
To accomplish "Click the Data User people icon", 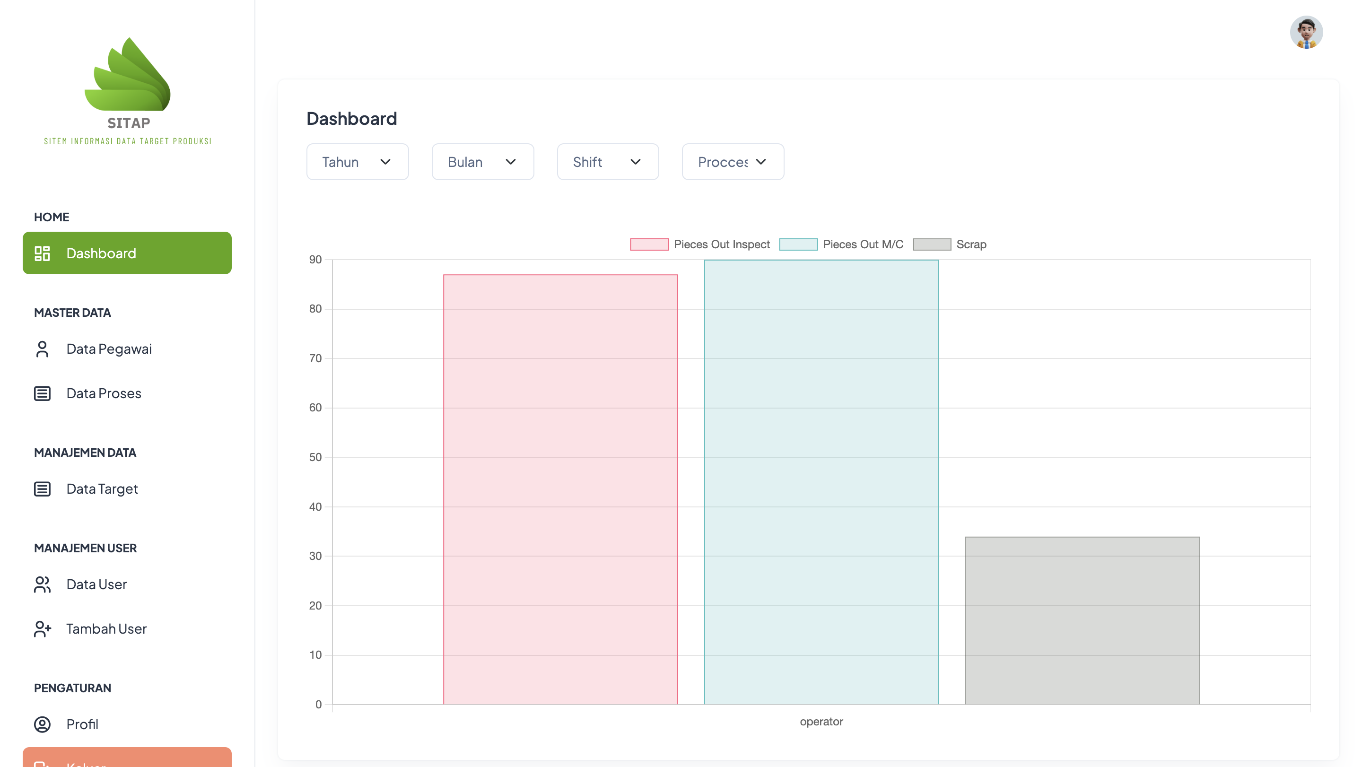I will pos(42,584).
